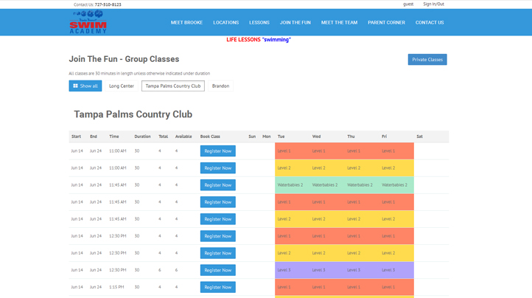This screenshot has width=532, height=298.
Task: Click the Friday Level 3 purple cell
Action: pyautogui.click(x=395, y=270)
